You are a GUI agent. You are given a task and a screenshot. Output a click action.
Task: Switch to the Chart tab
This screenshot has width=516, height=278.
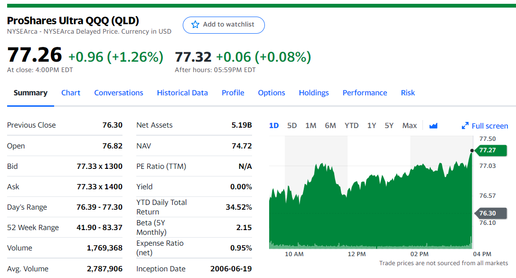[71, 93]
